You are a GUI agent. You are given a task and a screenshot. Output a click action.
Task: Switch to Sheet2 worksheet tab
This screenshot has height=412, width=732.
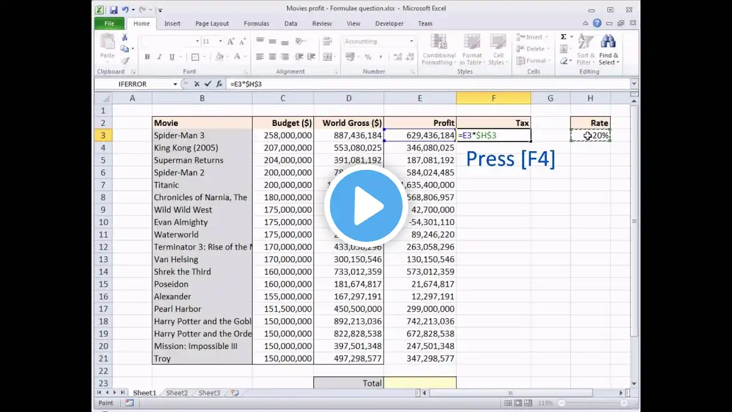pyautogui.click(x=177, y=393)
